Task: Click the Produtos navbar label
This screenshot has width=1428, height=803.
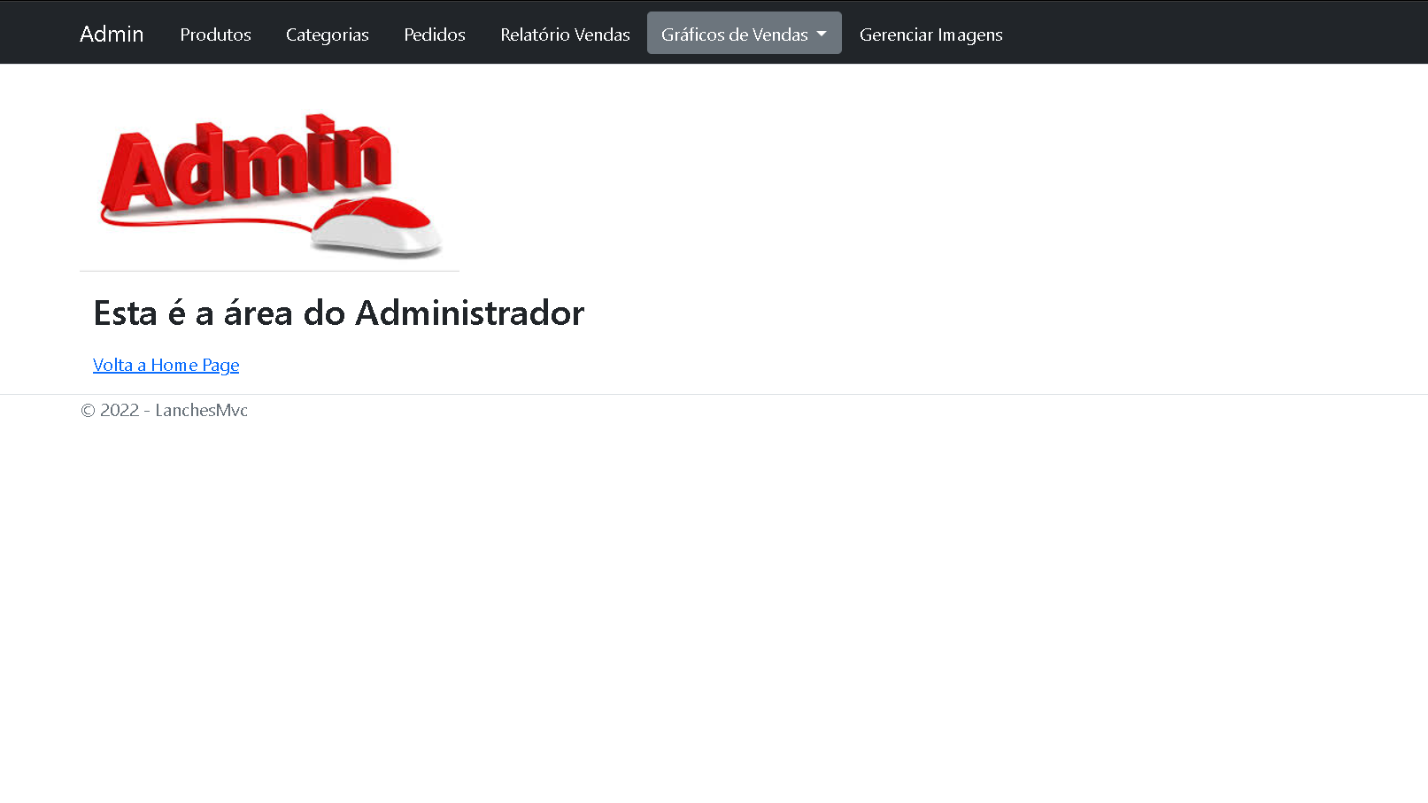Action: (215, 35)
